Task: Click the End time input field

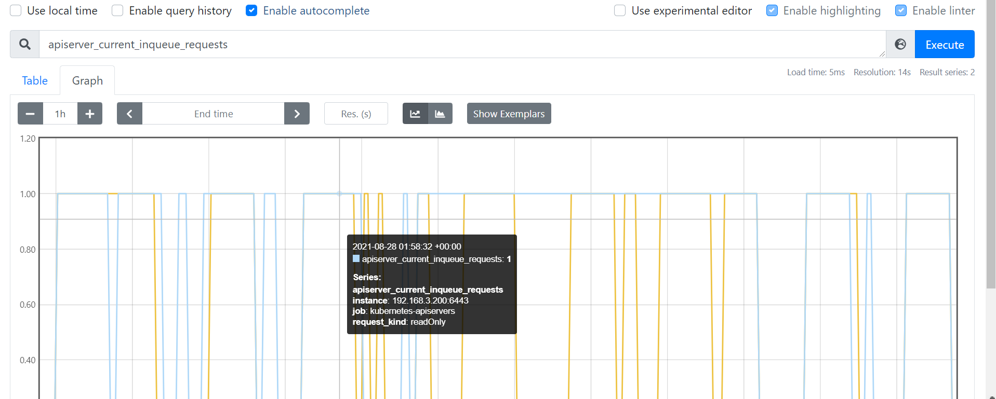Action: point(214,114)
